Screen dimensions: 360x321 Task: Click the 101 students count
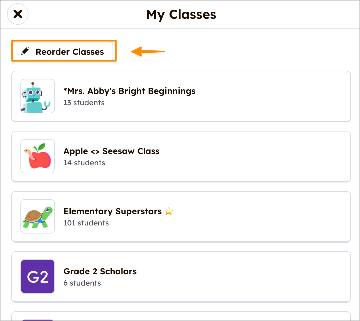pyautogui.click(x=86, y=223)
